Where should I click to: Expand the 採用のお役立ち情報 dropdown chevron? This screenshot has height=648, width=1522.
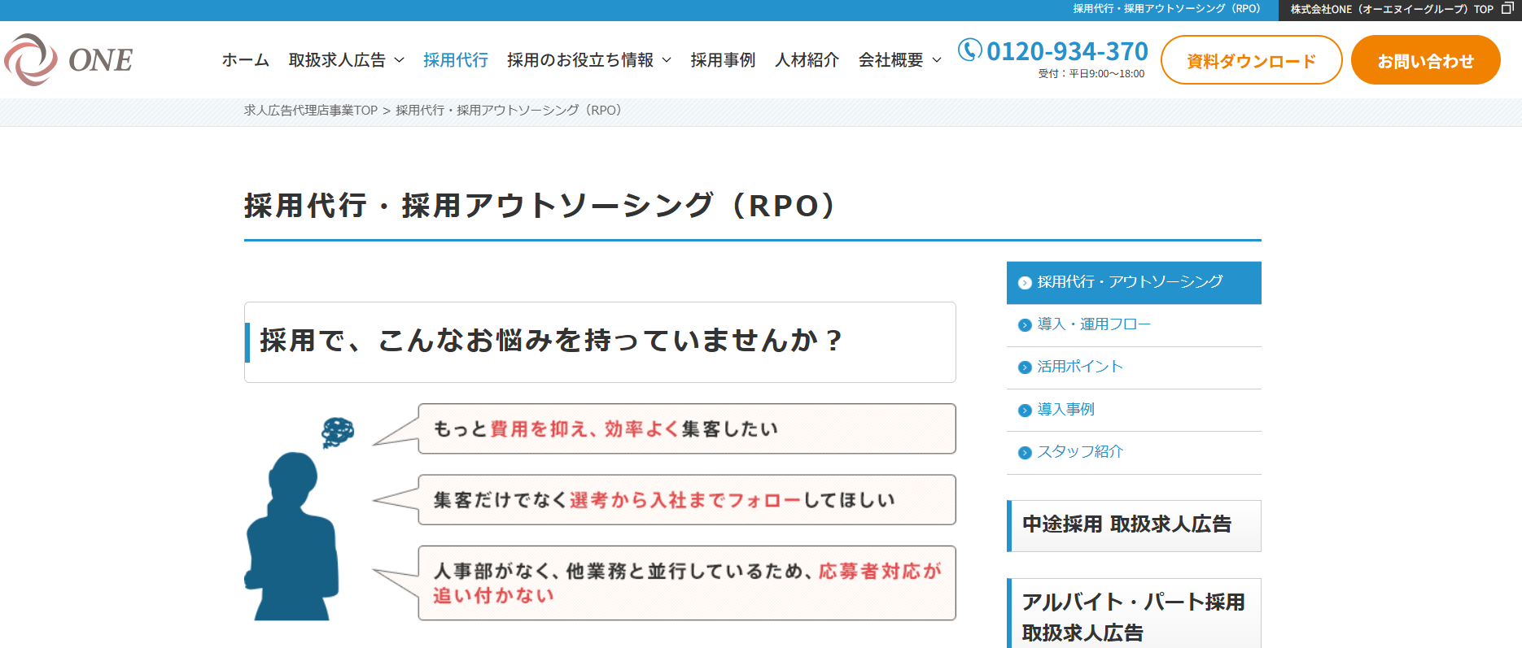click(x=667, y=60)
